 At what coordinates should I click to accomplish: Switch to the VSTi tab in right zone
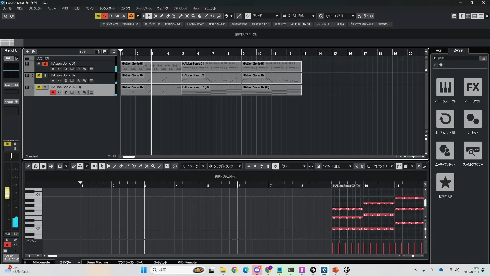pyautogui.click(x=439, y=51)
